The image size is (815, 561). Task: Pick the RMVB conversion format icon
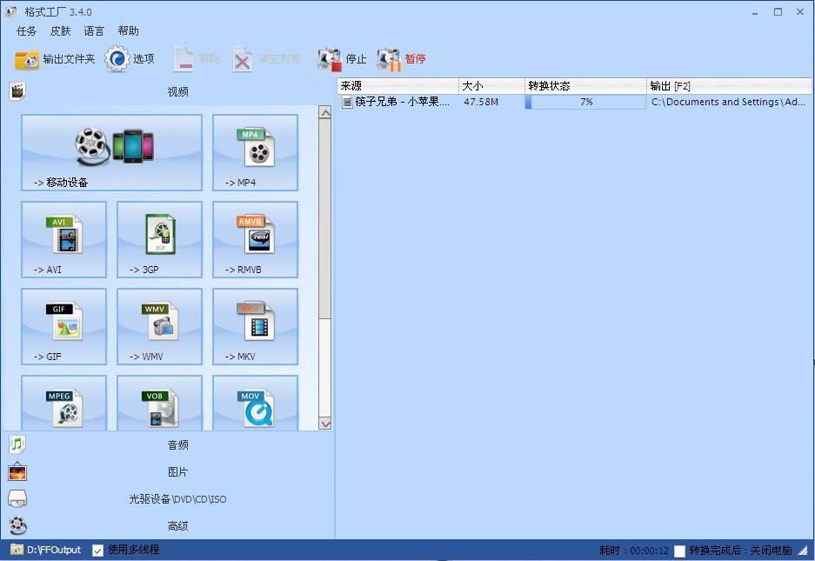tap(255, 238)
